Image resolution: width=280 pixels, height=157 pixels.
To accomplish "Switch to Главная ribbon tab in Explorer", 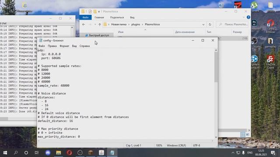I will click(x=99, y=17).
